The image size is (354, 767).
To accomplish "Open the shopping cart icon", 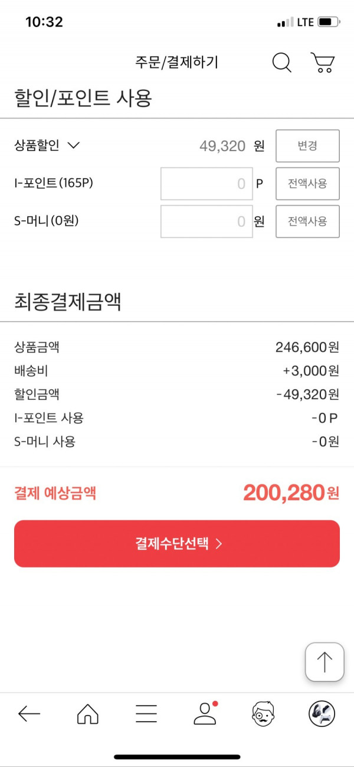I will click(x=323, y=62).
